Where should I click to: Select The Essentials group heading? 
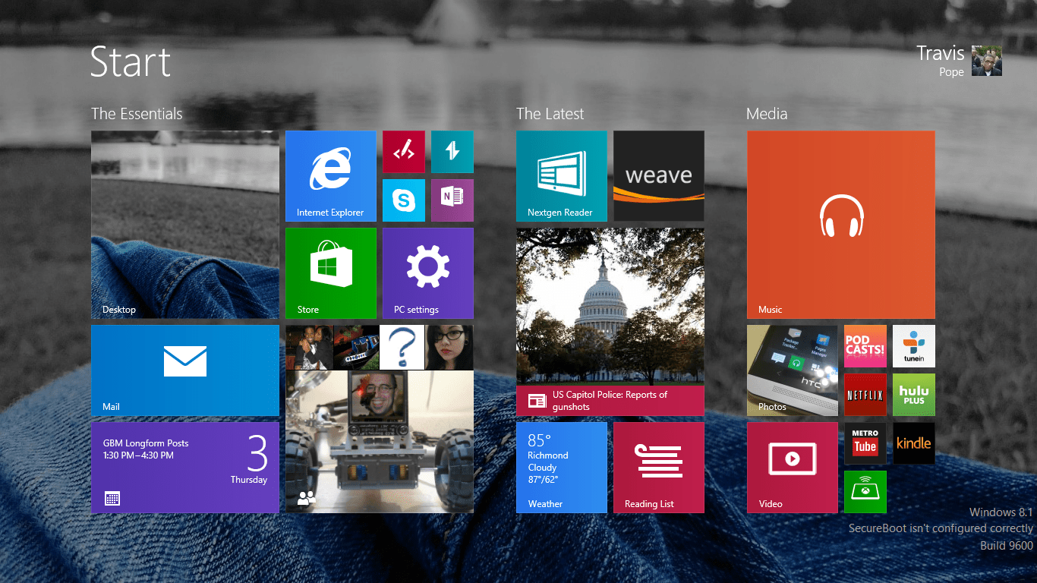click(137, 114)
